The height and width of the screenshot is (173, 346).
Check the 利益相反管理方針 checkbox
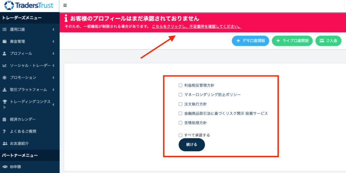[x=180, y=85]
